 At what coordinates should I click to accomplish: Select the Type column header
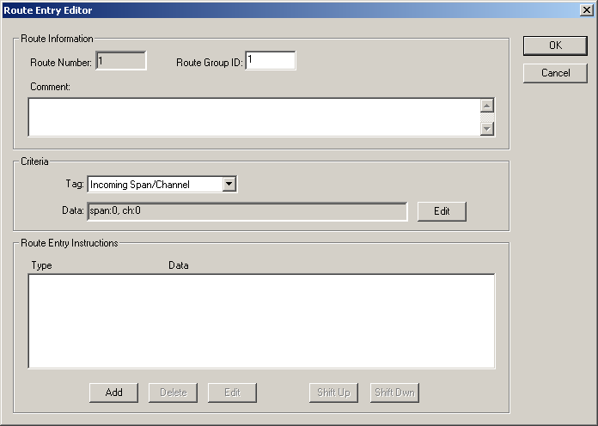(41, 265)
